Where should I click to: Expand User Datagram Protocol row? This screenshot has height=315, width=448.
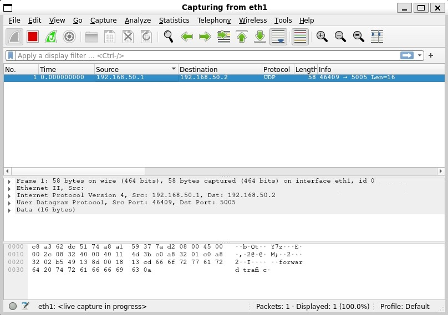(9, 203)
